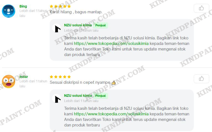Open reviewer name Indar
This screenshot has height=132, width=212.
[24, 77]
